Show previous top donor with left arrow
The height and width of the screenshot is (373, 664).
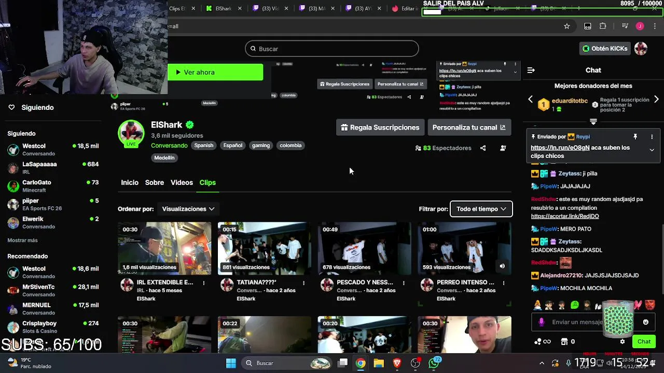530,99
